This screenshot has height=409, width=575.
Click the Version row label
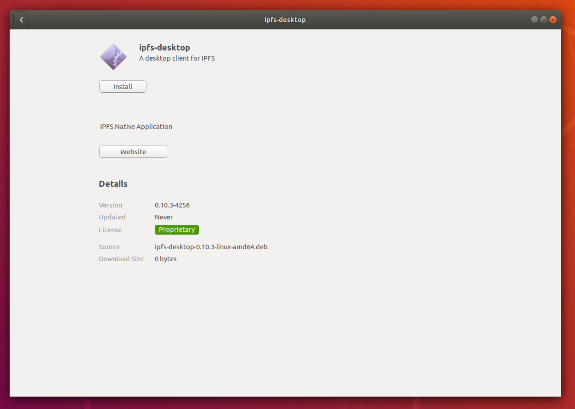[110, 205]
